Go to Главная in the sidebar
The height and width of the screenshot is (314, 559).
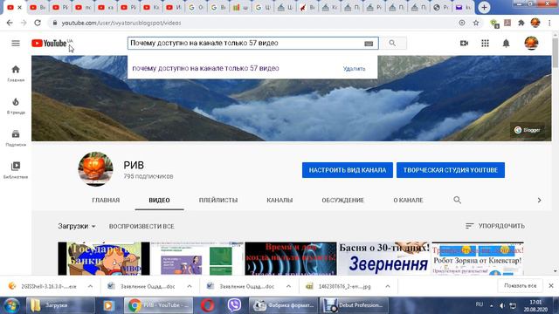pos(16,73)
